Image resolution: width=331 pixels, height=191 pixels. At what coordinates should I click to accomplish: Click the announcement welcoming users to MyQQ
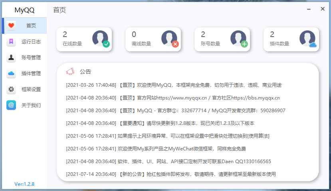point(174,85)
